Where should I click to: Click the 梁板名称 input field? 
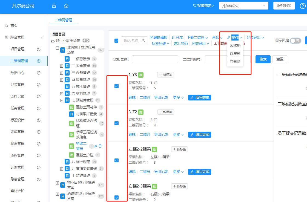coord(155,59)
